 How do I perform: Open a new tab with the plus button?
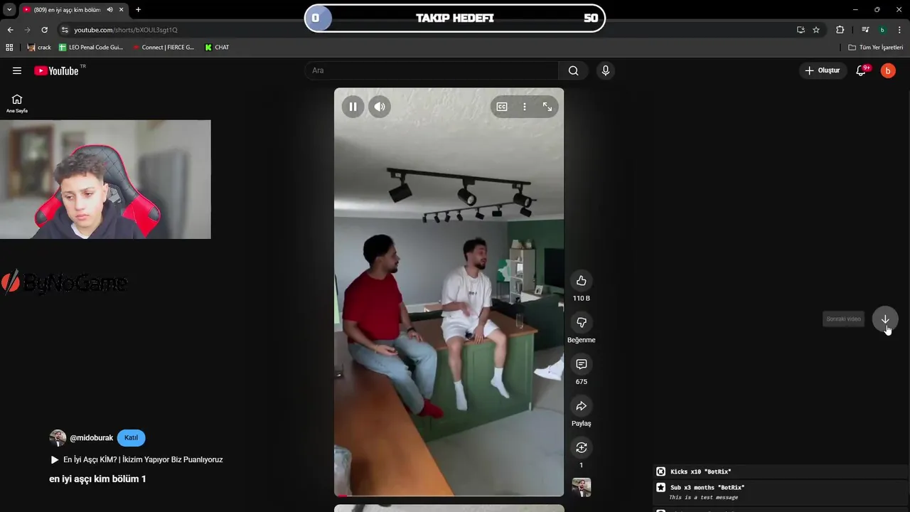[138, 9]
